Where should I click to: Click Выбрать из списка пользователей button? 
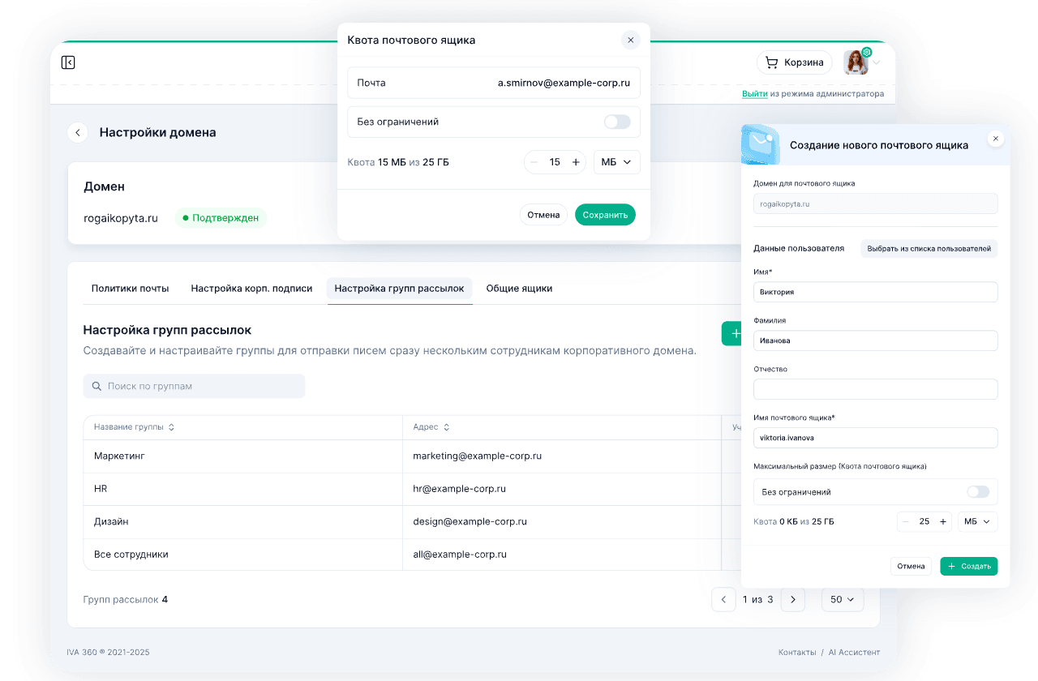pos(929,249)
